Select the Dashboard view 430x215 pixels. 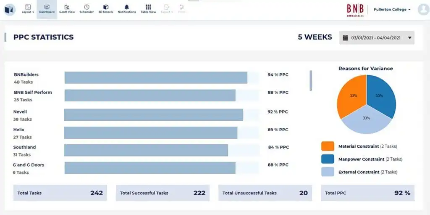coord(47,9)
